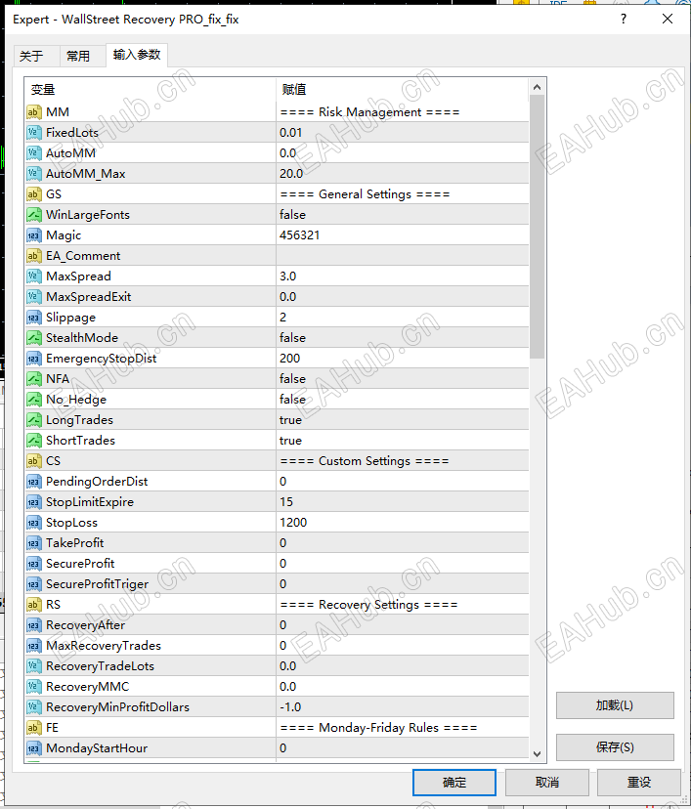691x809 pixels.
Task: Click the icon beside MaxSpread
Action: [33, 277]
